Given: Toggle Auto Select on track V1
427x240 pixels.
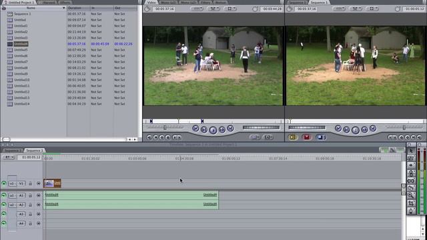Looking at the screenshot, I should (39, 184).
